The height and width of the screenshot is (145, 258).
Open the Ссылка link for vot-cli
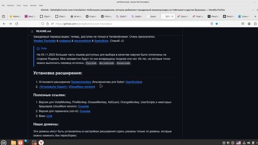(x=85, y=111)
